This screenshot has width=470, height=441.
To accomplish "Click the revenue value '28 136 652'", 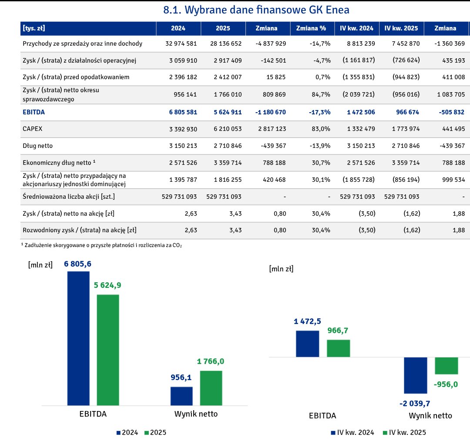I will 226,44.
